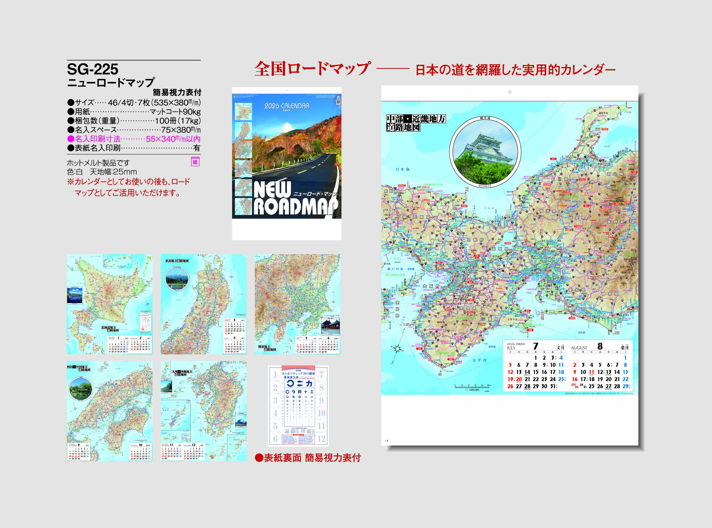This screenshot has height=528, width=712.
Task: Click the JULY 7 month header
Action: pos(535,346)
